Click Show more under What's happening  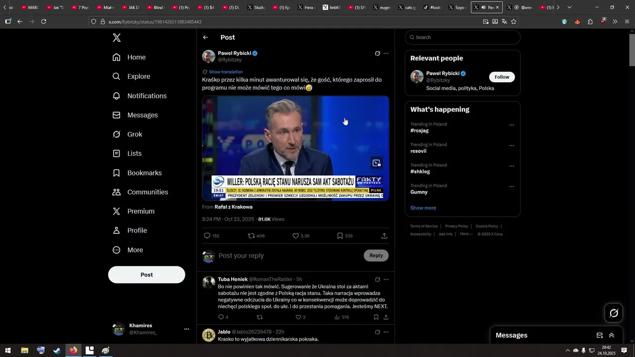click(423, 208)
